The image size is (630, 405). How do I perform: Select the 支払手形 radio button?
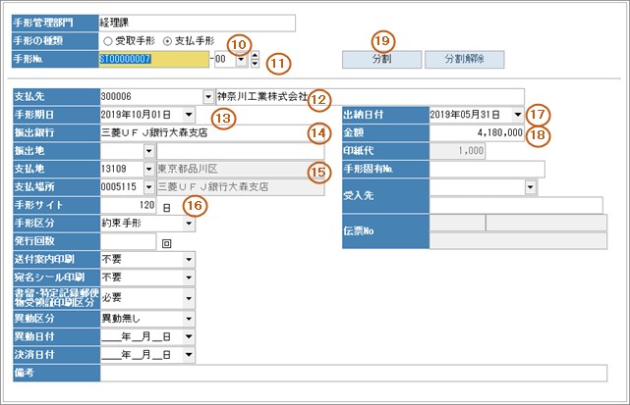(x=166, y=41)
